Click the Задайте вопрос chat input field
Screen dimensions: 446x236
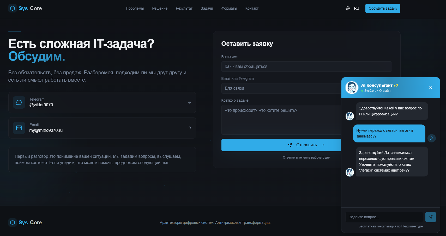click(383, 217)
